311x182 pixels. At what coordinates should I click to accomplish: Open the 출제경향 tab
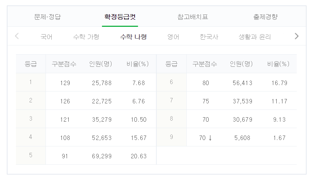point(265,17)
